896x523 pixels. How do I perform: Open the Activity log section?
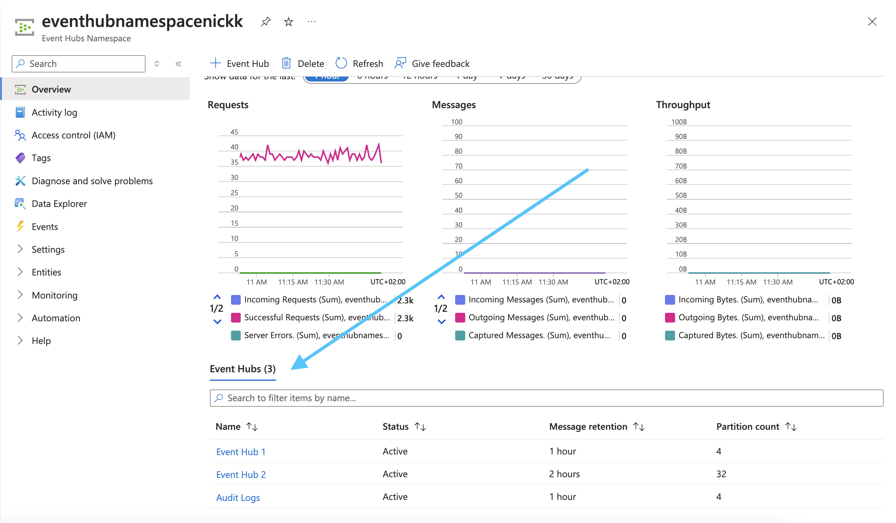[x=54, y=112]
